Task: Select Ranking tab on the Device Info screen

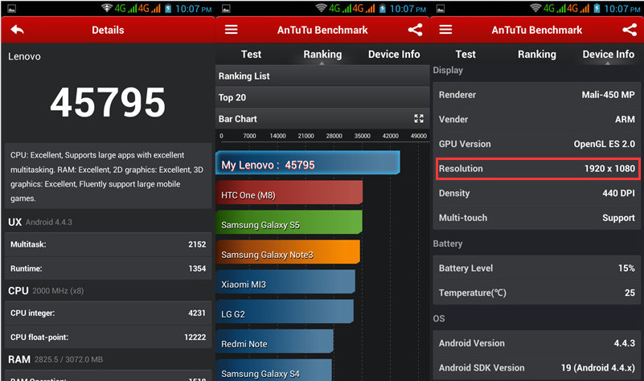Action: (536, 55)
